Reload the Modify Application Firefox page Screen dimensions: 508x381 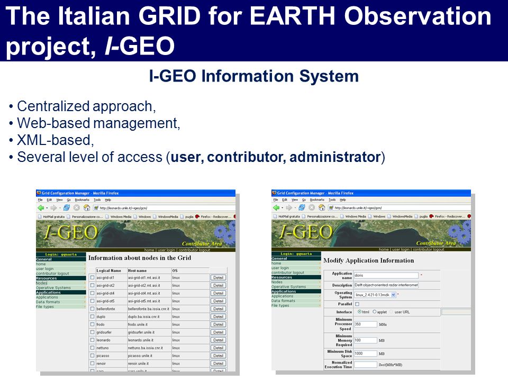coord(302,207)
